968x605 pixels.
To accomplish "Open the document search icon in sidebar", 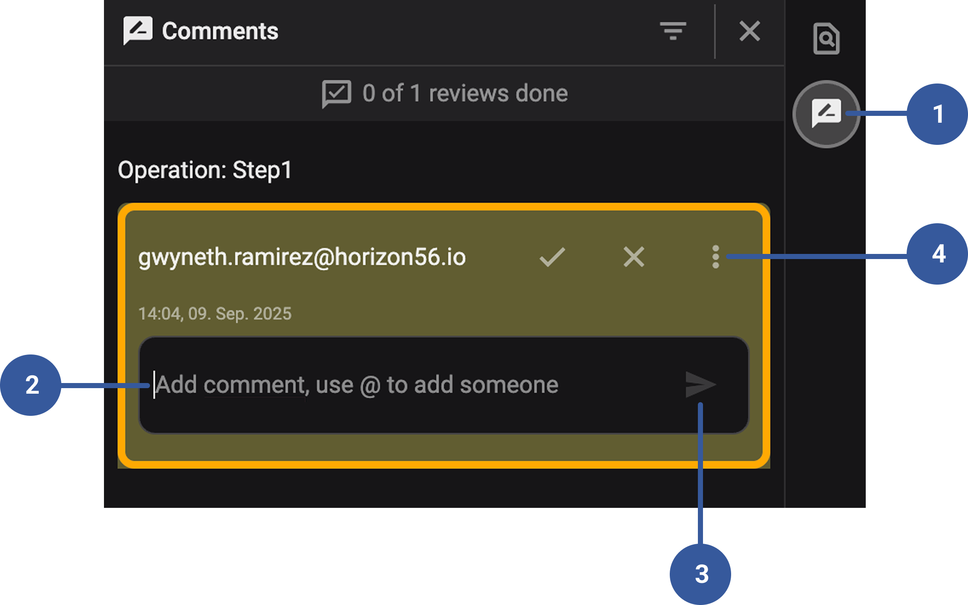I will 826,39.
